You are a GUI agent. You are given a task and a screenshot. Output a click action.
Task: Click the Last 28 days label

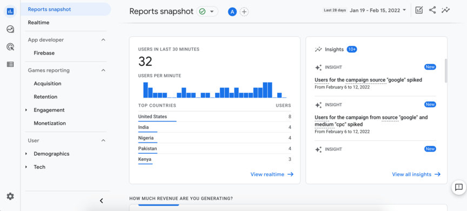[x=335, y=10]
